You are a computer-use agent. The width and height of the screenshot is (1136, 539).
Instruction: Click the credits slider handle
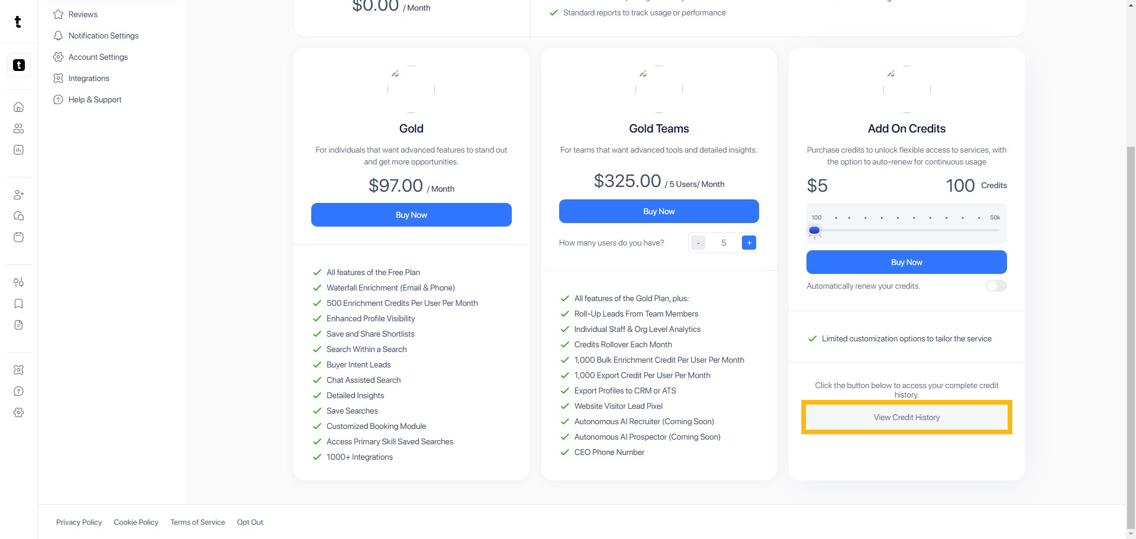tap(815, 230)
